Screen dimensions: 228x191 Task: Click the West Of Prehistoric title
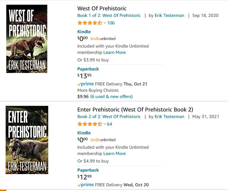point(102,8)
